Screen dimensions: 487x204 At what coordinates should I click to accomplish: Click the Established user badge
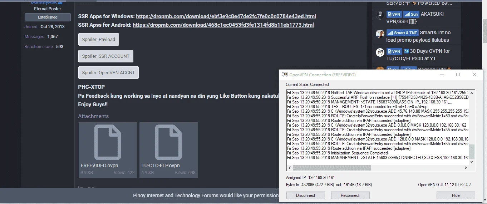48,17
